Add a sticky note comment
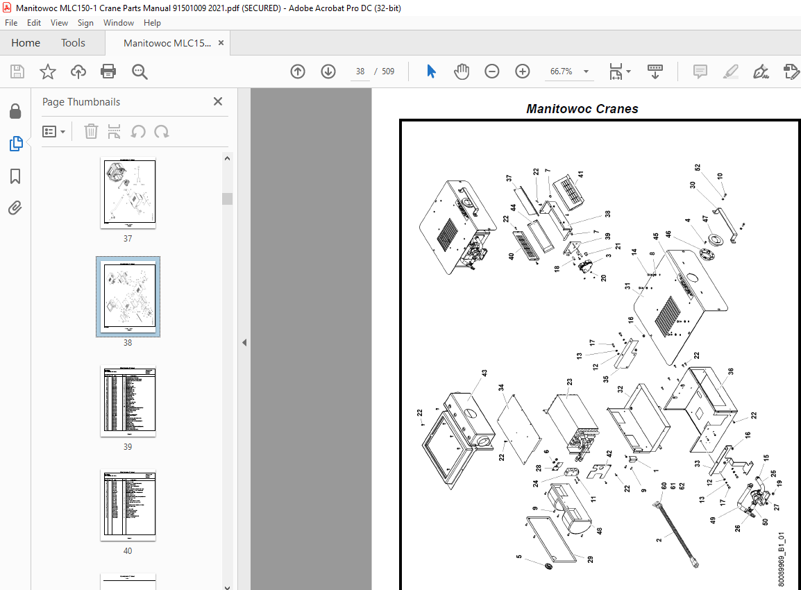 [x=700, y=71]
